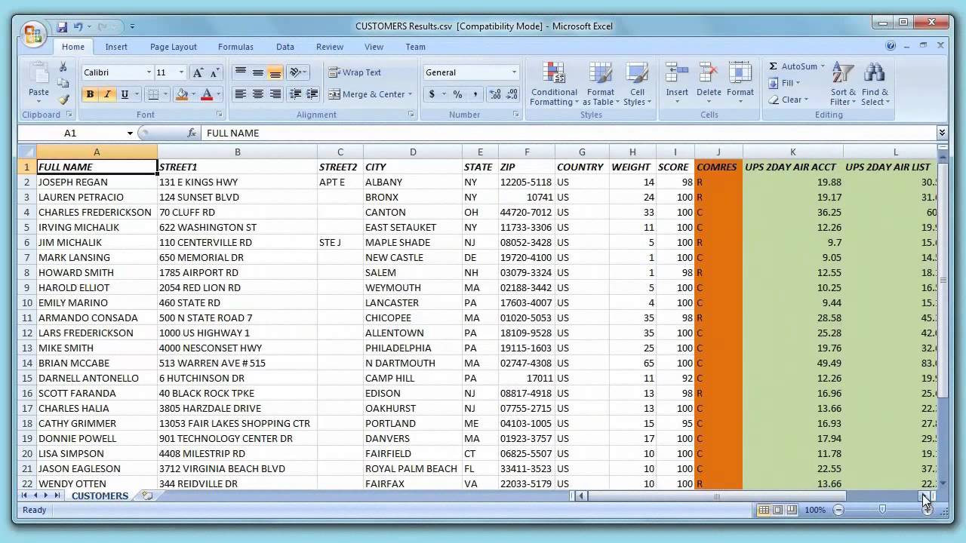Toggle Bold formatting
Screen dimensions: 966x543
pyautogui.click(x=90, y=94)
